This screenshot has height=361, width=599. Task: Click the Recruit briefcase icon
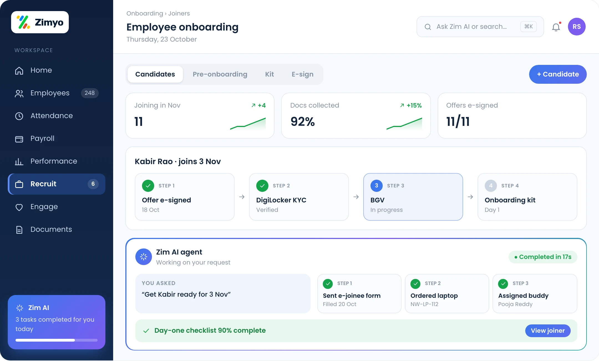[19, 184]
